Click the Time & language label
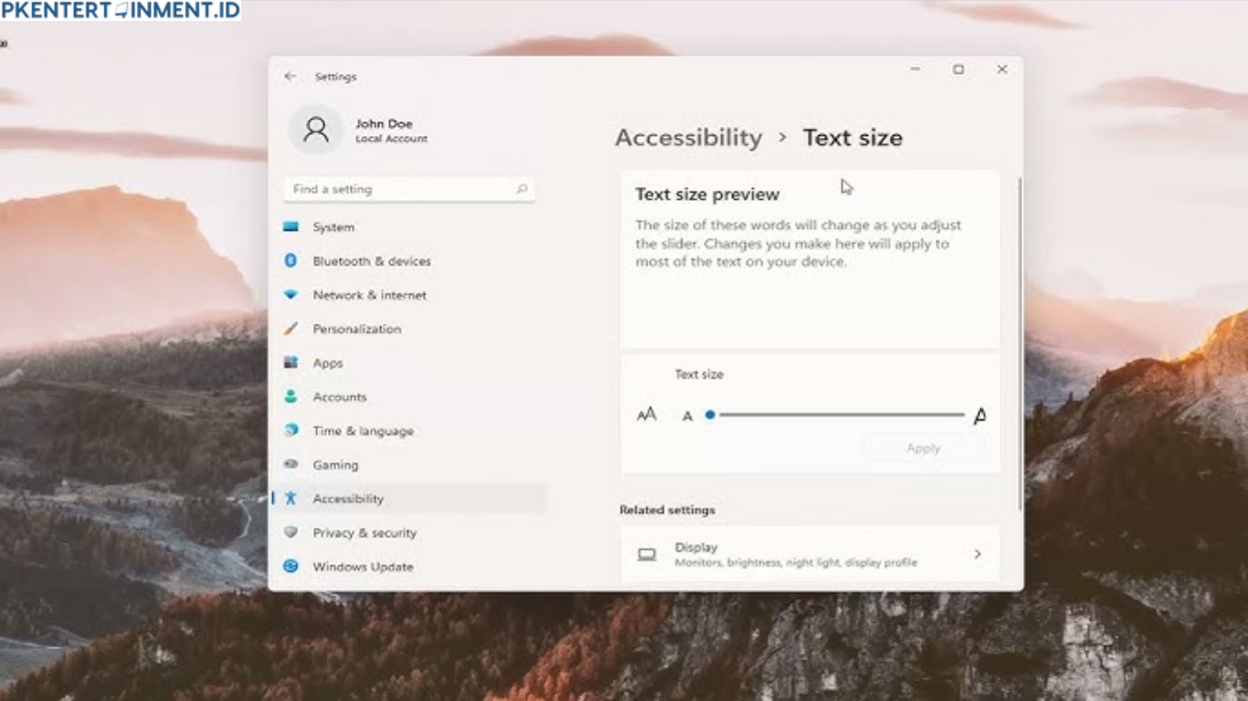 point(364,431)
